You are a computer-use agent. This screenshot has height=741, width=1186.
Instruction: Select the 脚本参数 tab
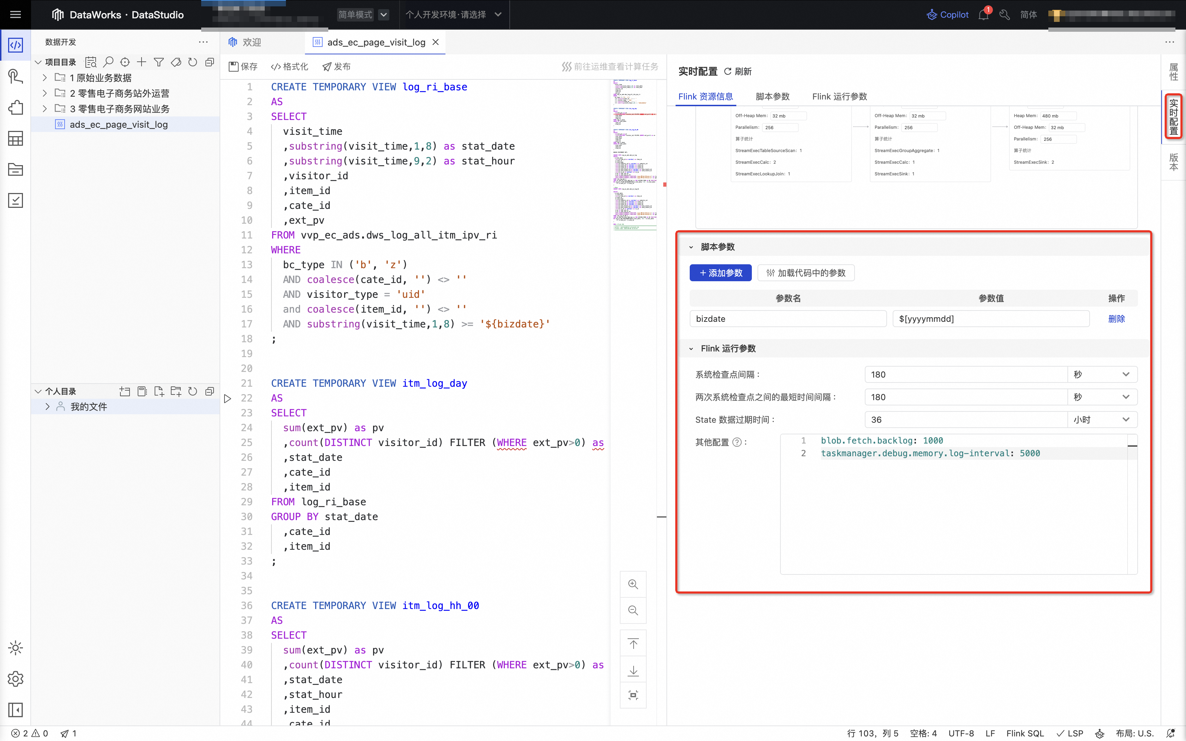(772, 97)
